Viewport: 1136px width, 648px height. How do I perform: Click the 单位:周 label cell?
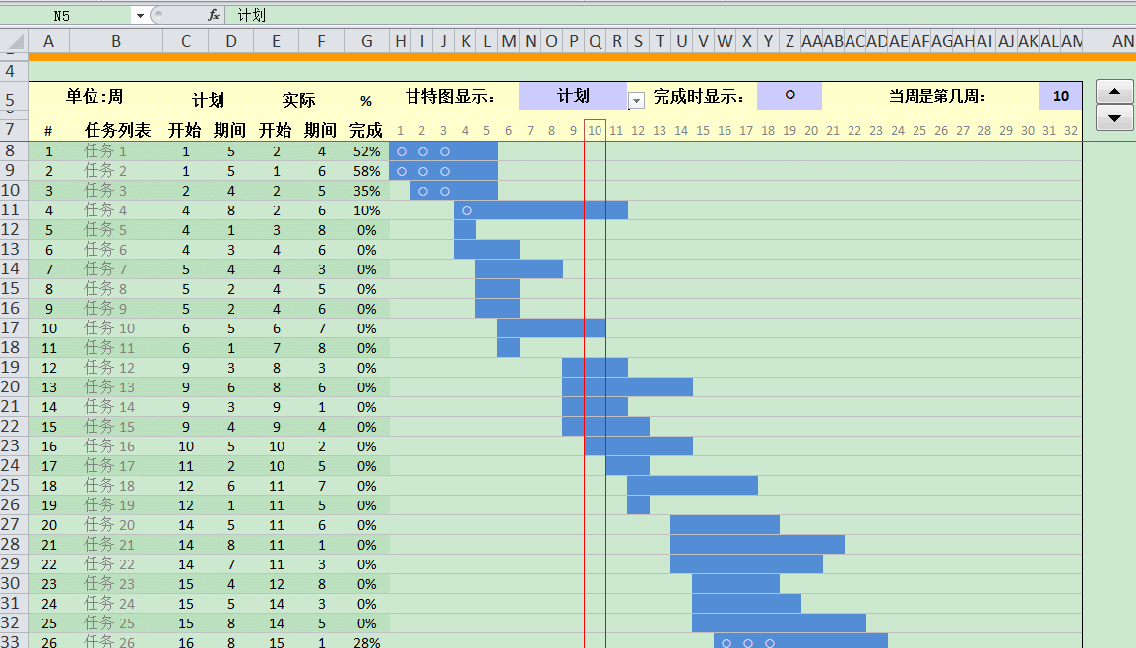(95, 97)
